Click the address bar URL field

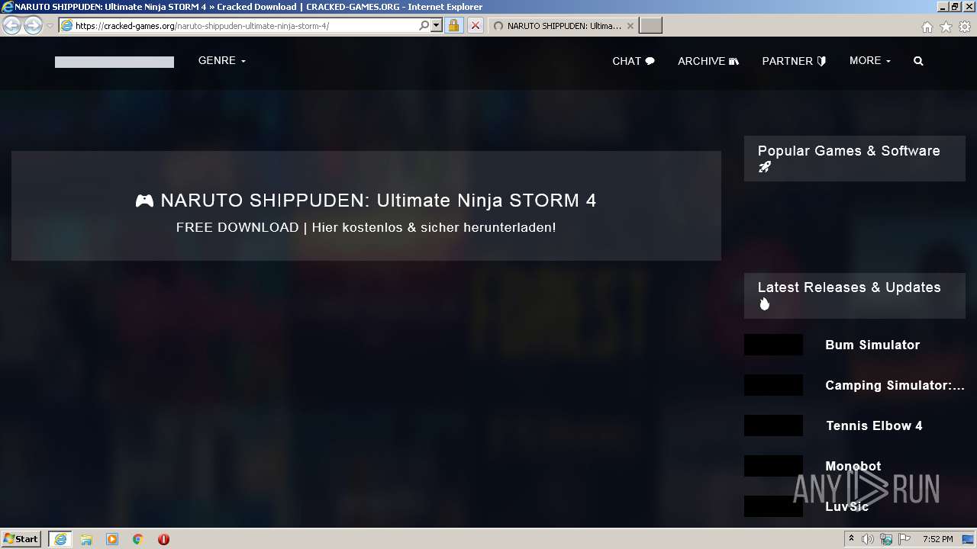pos(246,26)
